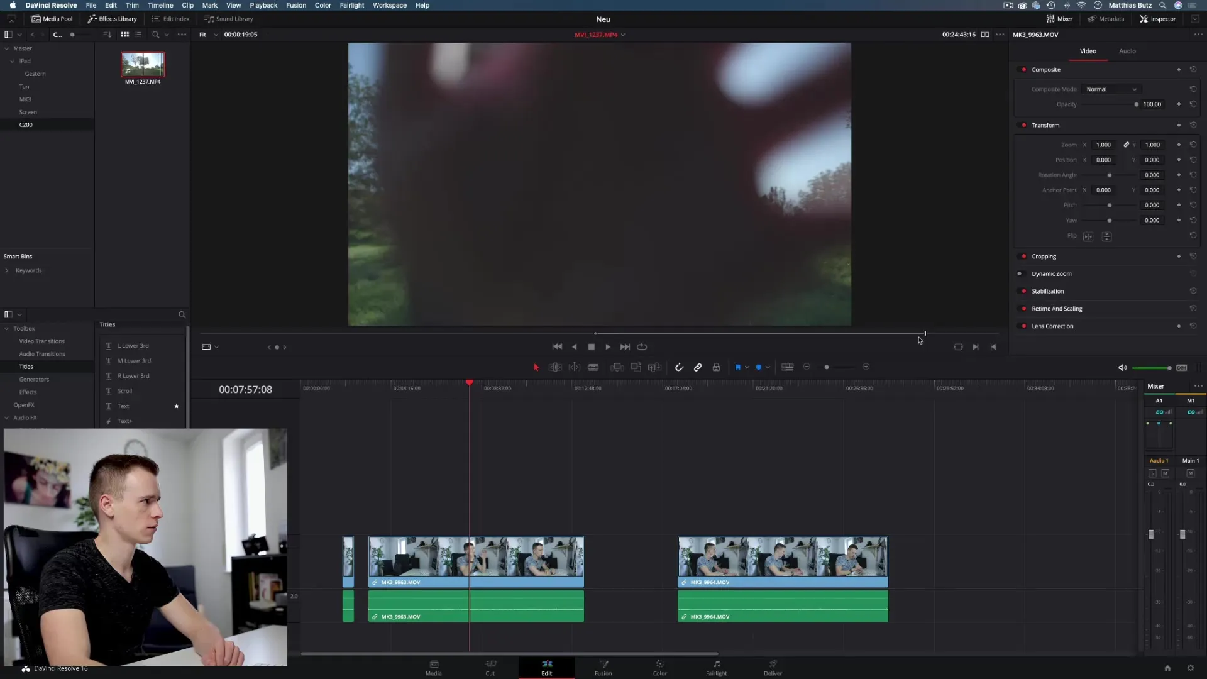Open the Media page
Image resolution: width=1207 pixels, height=679 pixels.
point(434,668)
